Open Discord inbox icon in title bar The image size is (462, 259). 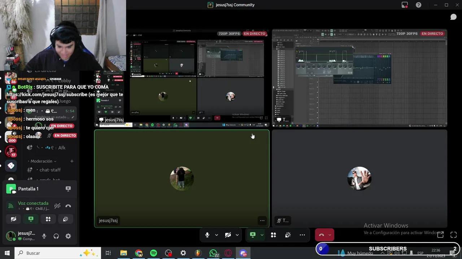(405, 5)
